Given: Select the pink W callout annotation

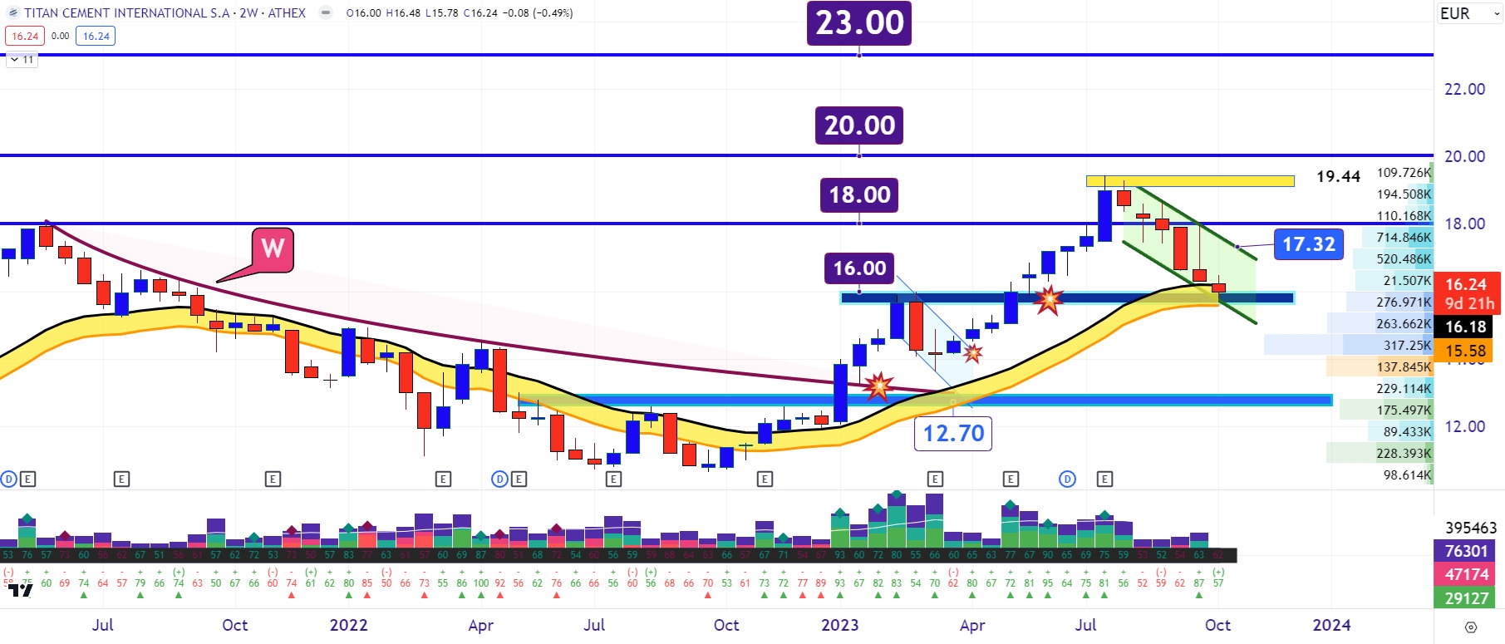Looking at the screenshot, I should pyautogui.click(x=272, y=249).
